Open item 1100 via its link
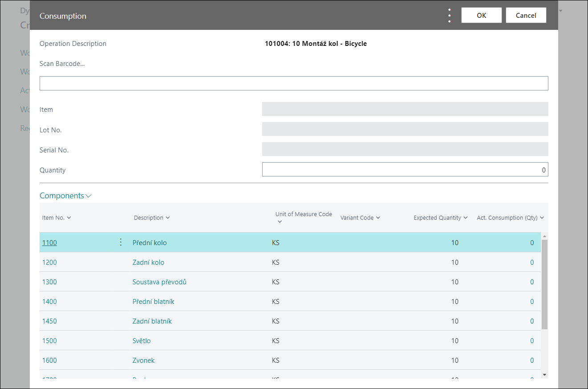588x389 pixels. pos(49,242)
